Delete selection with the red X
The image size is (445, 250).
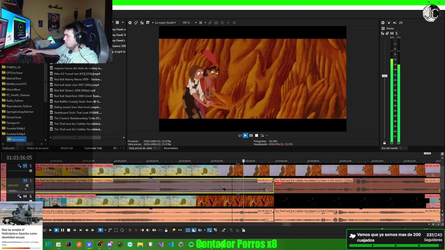130,230
